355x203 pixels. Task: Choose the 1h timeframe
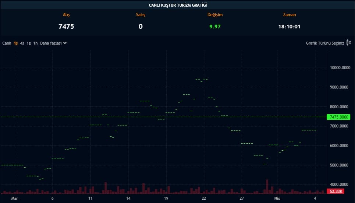(x=35, y=43)
